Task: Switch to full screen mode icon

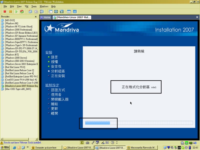Action: [x=56, y=11]
